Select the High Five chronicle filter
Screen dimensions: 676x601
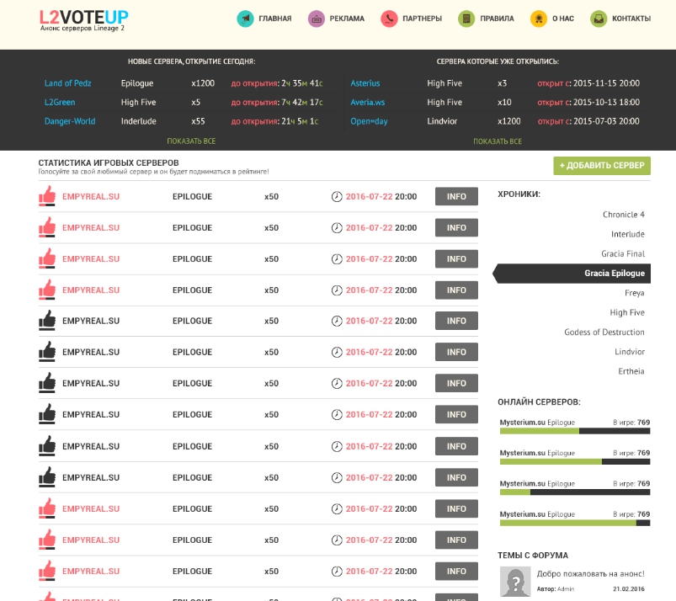[626, 312]
